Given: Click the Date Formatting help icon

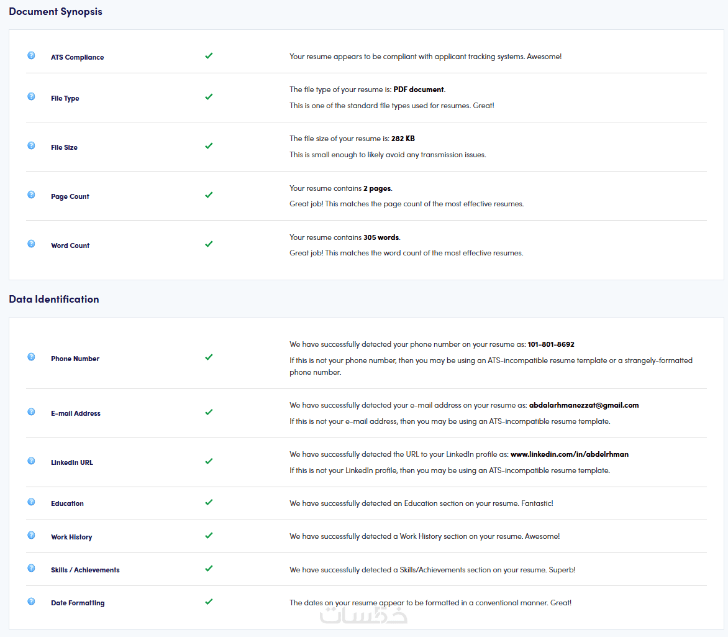Looking at the screenshot, I should pyautogui.click(x=31, y=601).
